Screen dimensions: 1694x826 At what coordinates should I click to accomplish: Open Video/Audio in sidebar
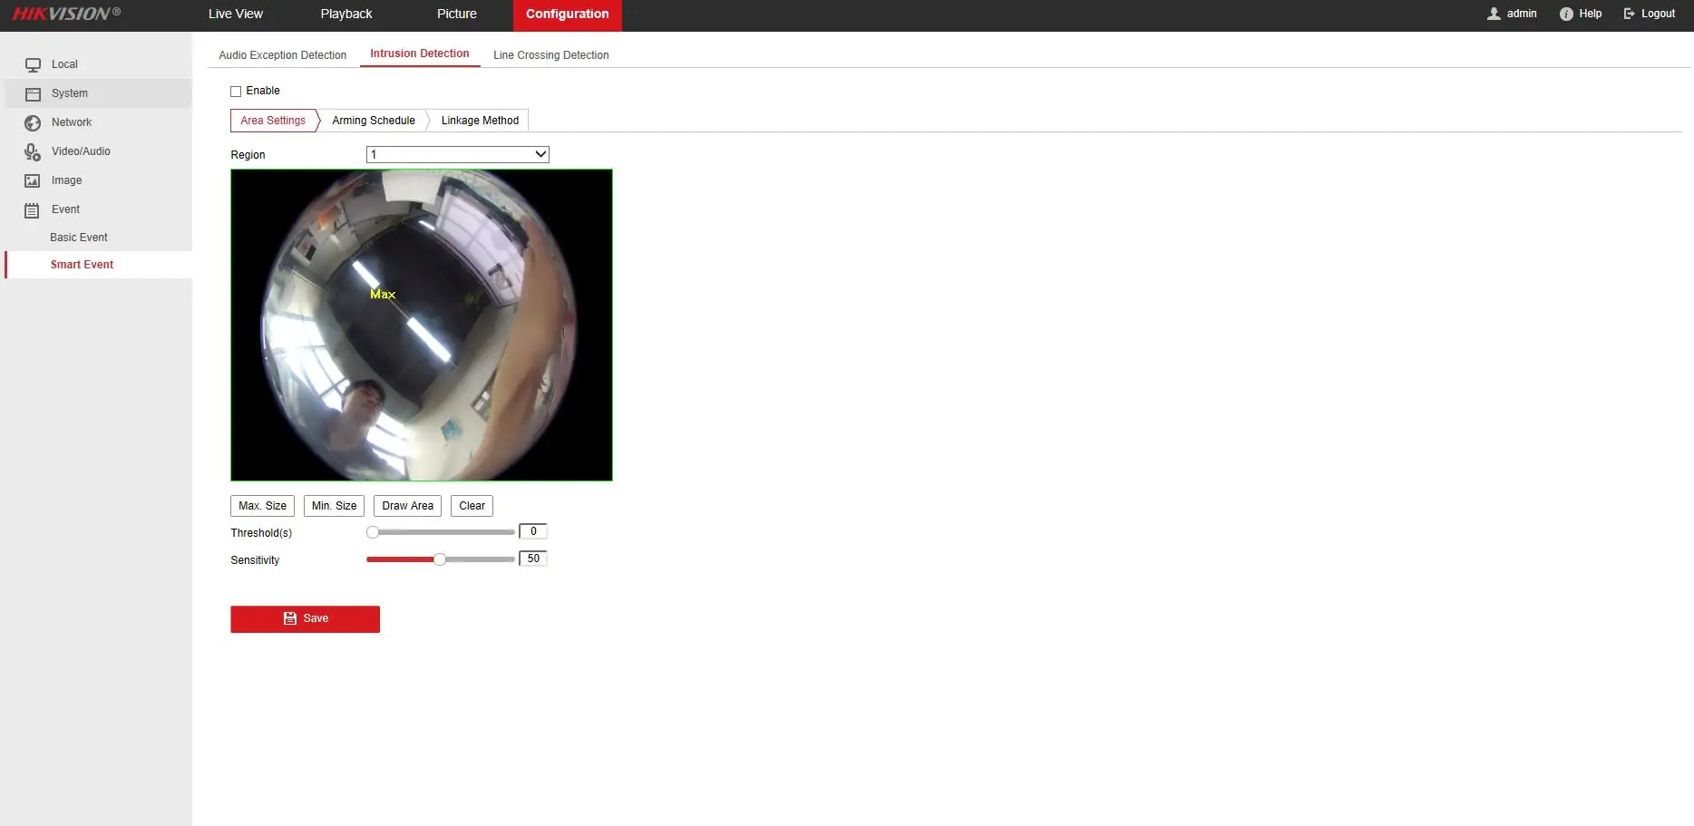pos(96,151)
